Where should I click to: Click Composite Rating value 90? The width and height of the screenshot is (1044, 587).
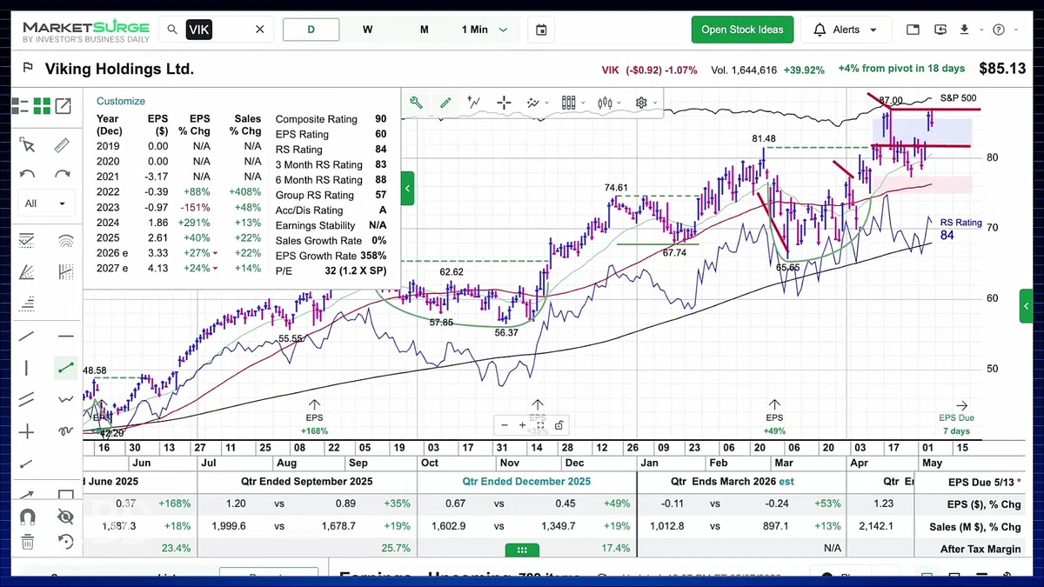pyautogui.click(x=381, y=119)
